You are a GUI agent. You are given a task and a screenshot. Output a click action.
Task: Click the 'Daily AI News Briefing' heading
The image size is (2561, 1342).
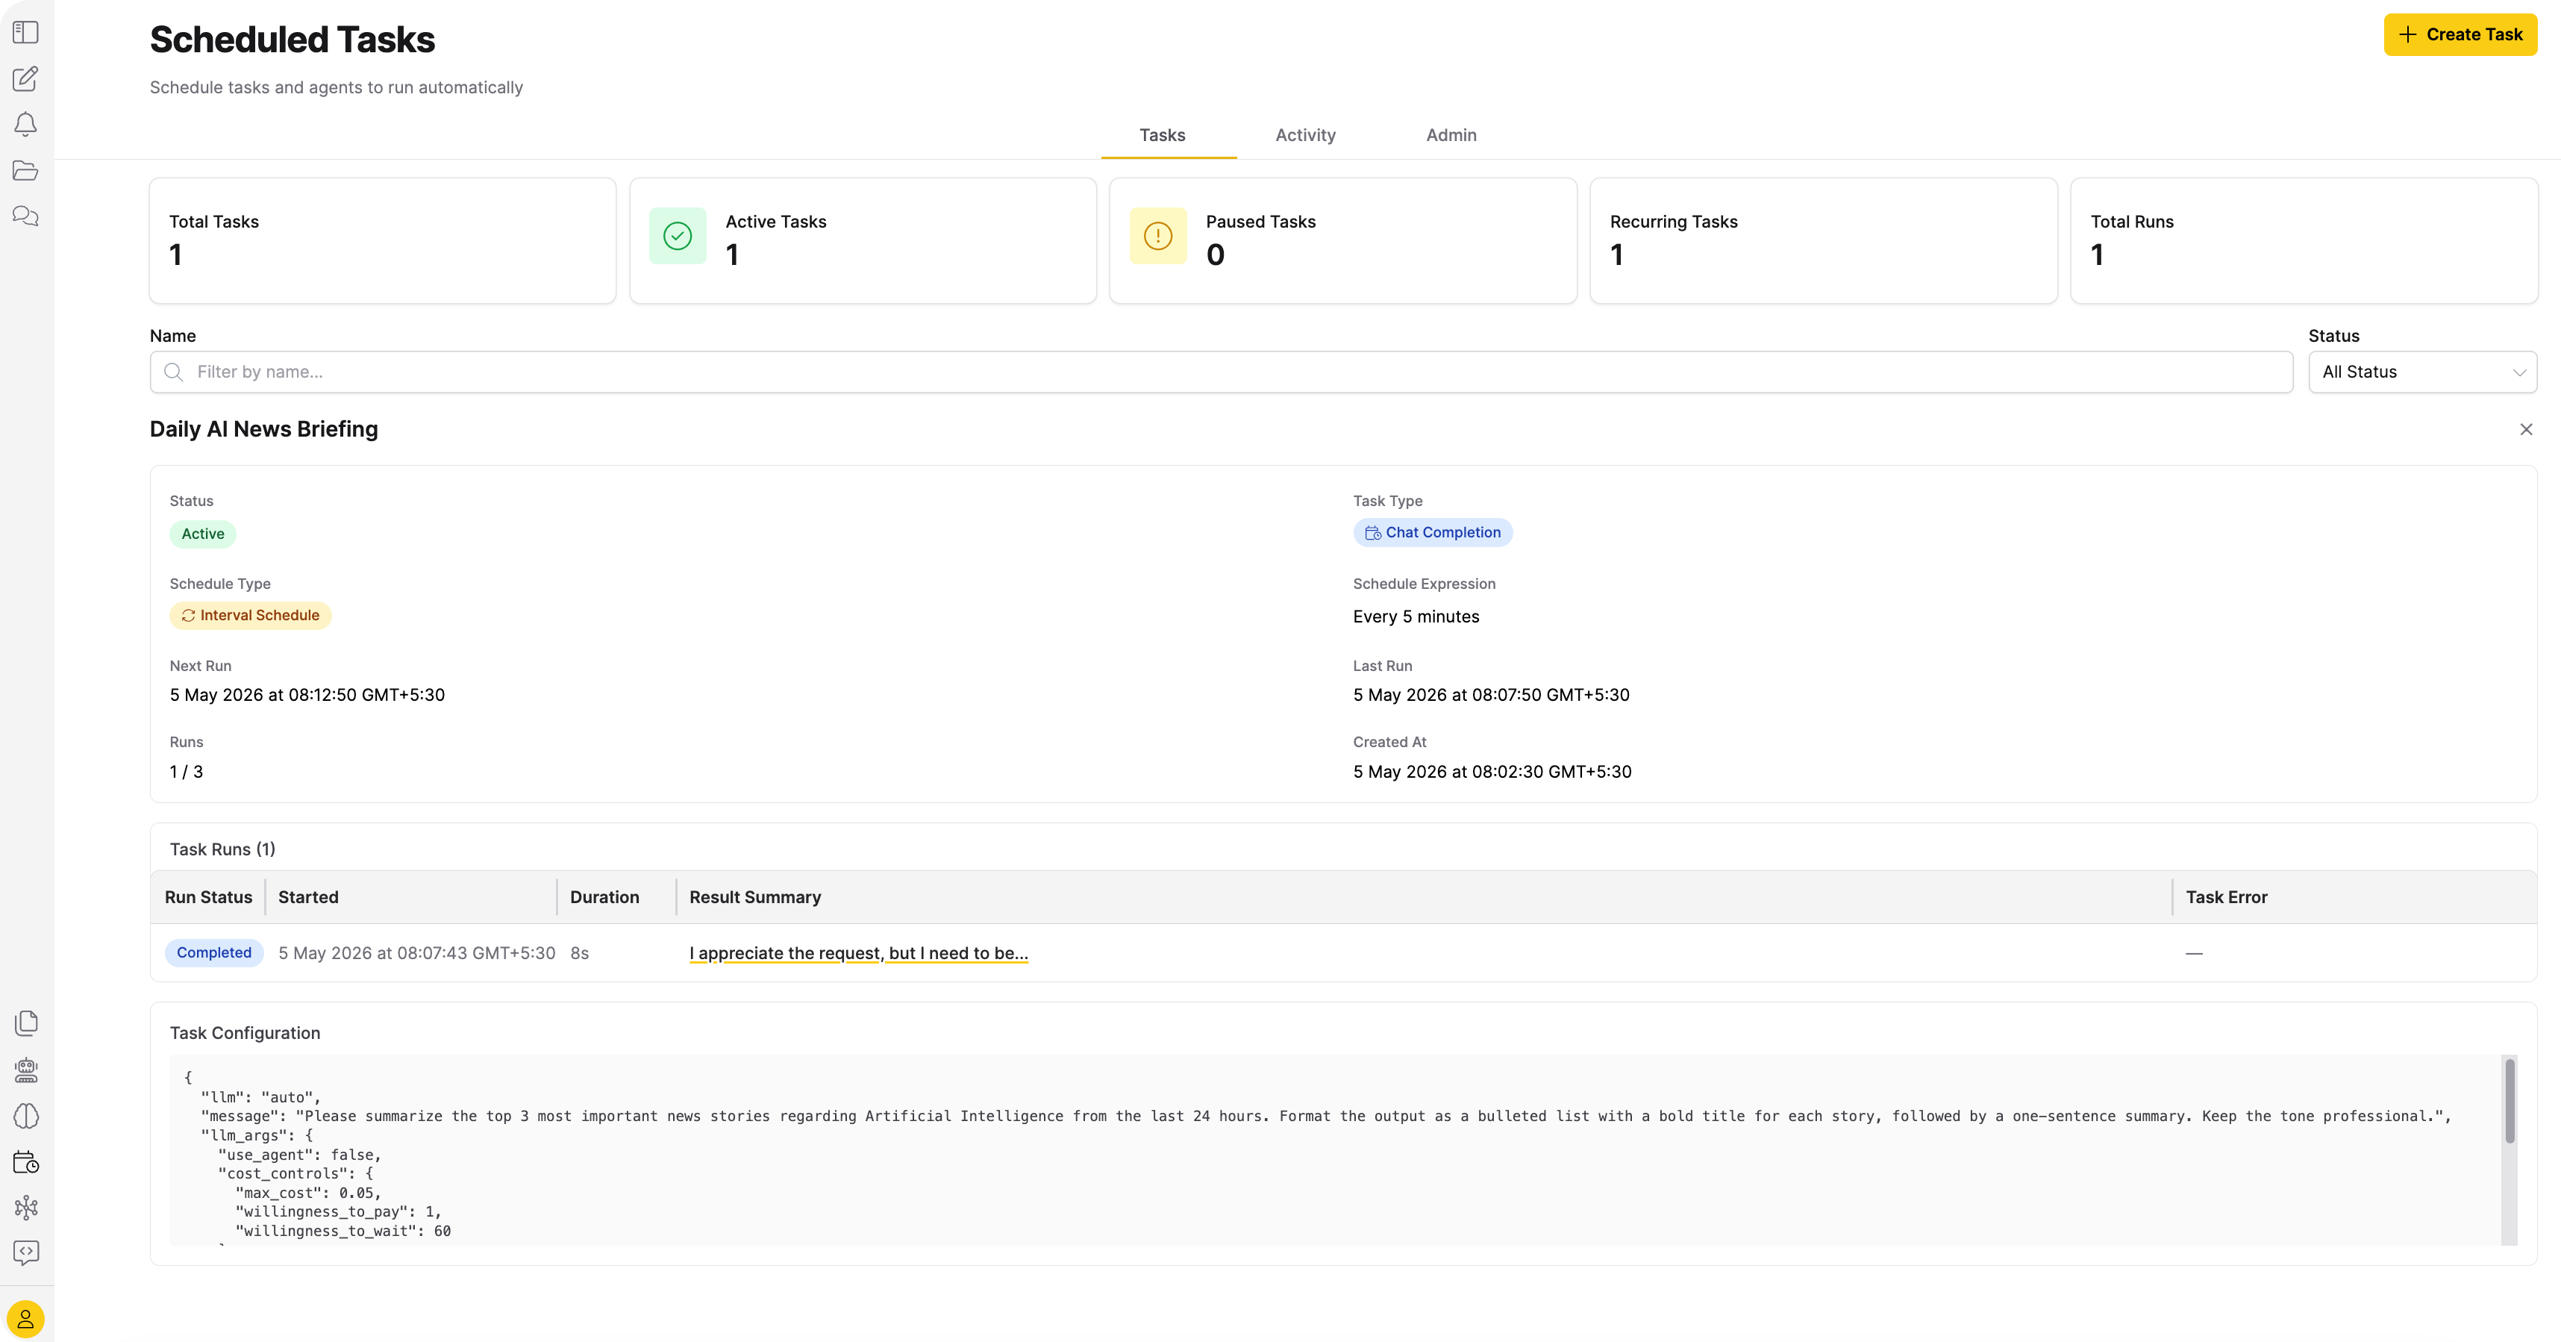pyautogui.click(x=263, y=429)
